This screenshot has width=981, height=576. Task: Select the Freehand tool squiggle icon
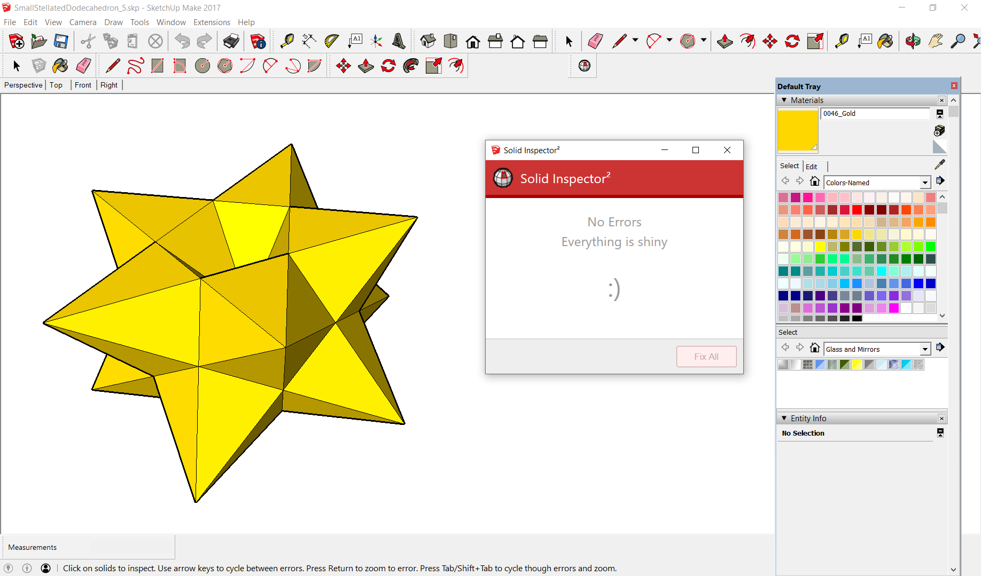135,66
